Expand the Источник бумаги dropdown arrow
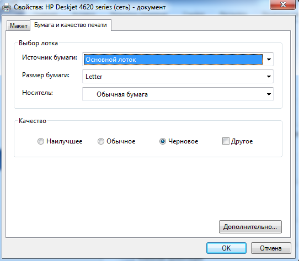Viewport: 299px width, 261px height. coord(269,60)
